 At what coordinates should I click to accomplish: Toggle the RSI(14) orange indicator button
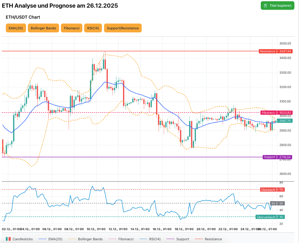pyautogui.click(x=93, y=28)
